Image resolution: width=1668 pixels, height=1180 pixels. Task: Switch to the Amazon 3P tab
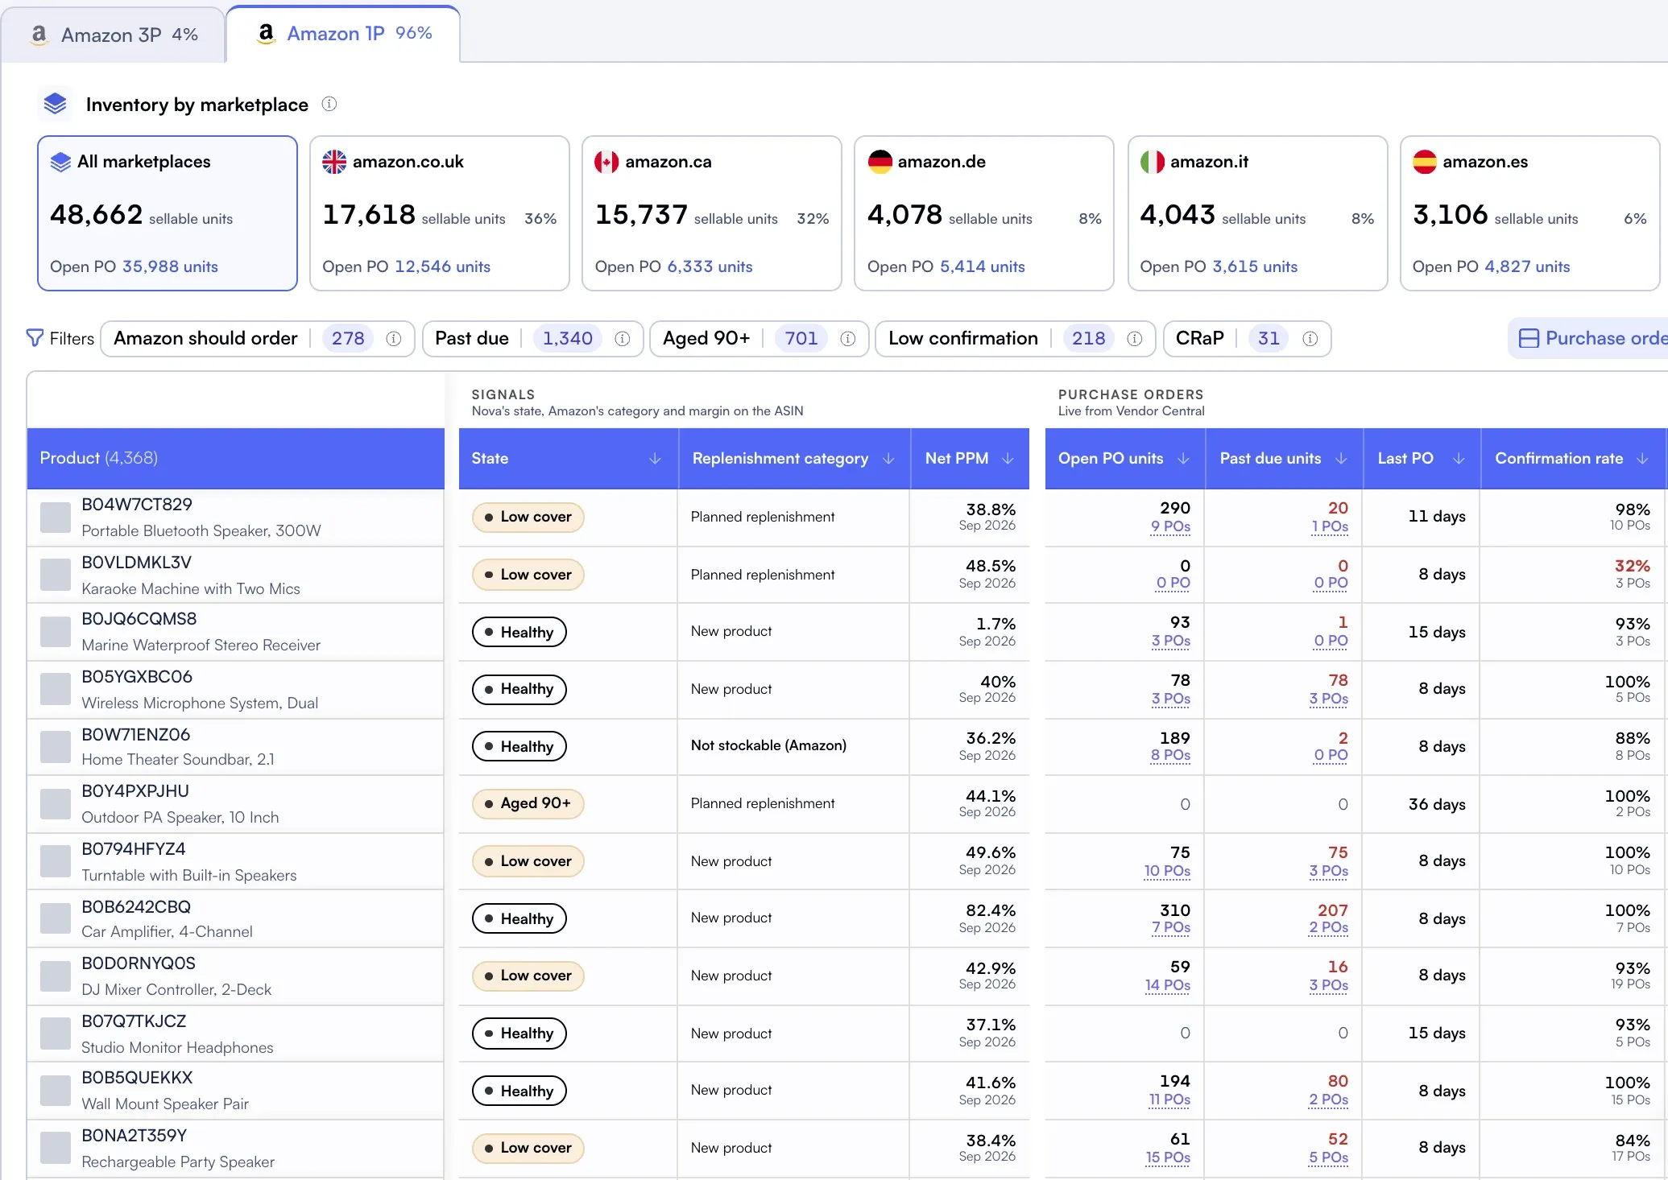pos(114,35)
